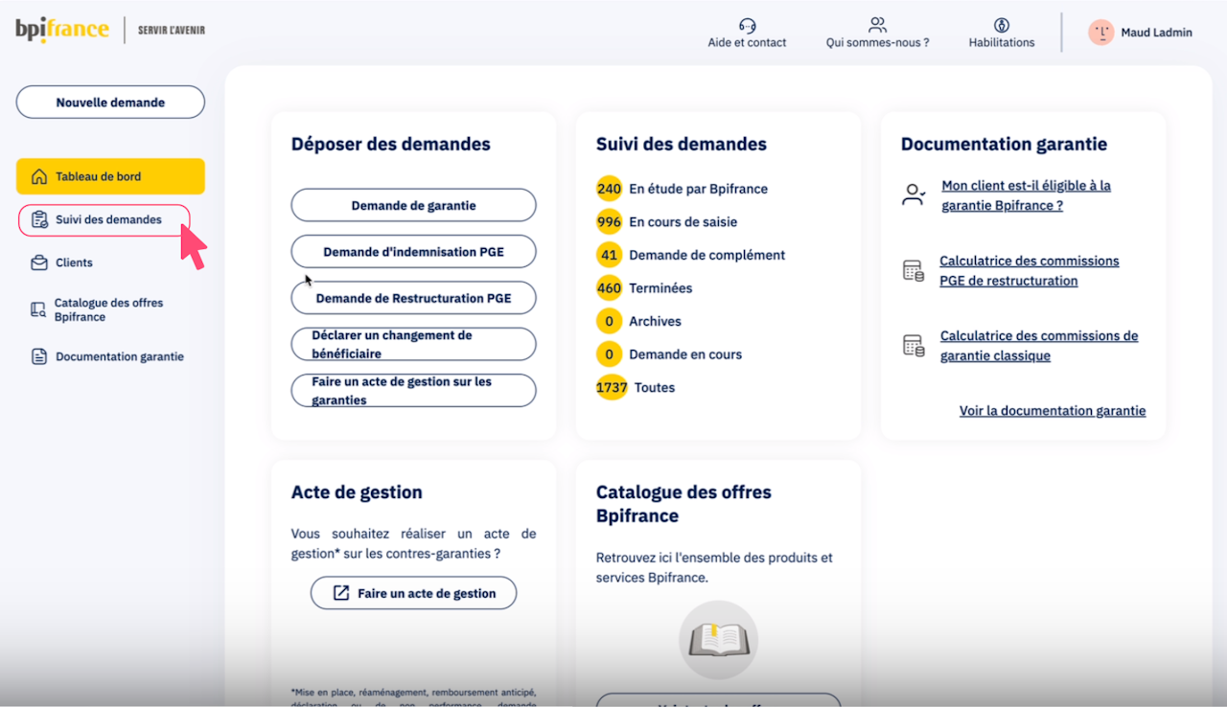Click the Documentation garantie card heading
Viewport: 1227px width, 707px height.
tap(1004, 145)
